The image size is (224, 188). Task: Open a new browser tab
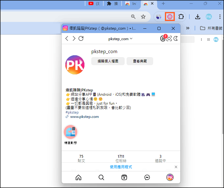click(163, 3)
